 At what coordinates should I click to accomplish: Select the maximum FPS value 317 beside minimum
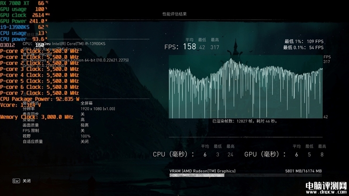(215, 47)
